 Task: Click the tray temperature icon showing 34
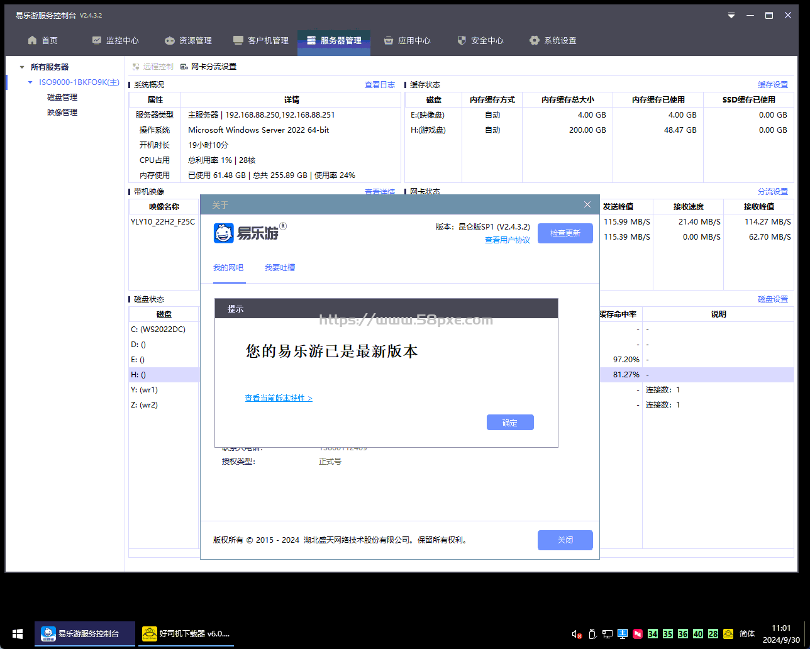click(x=653, y=634)
